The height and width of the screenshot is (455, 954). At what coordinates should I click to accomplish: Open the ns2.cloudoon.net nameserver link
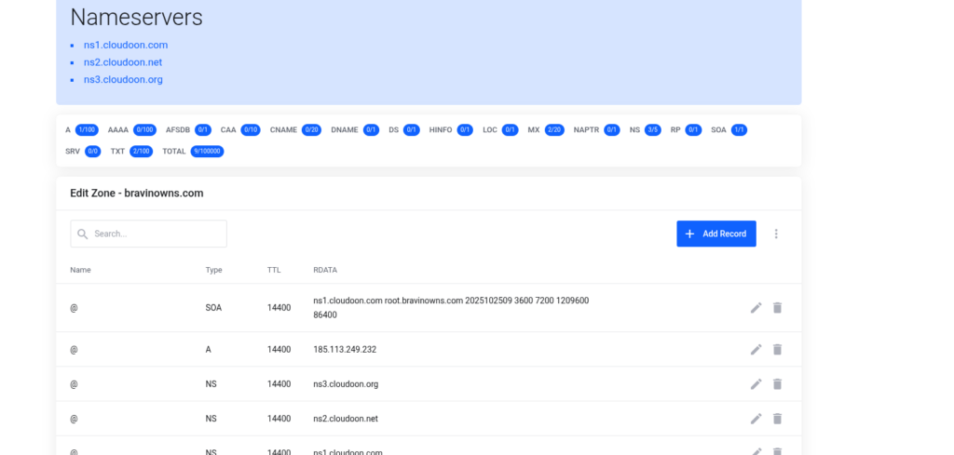123,62
